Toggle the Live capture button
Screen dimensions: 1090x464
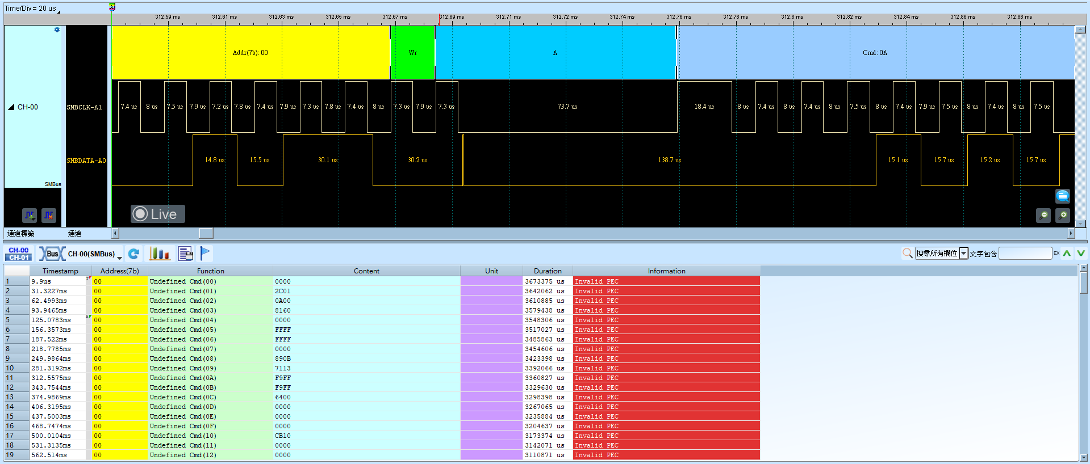[x=157, y=214]
